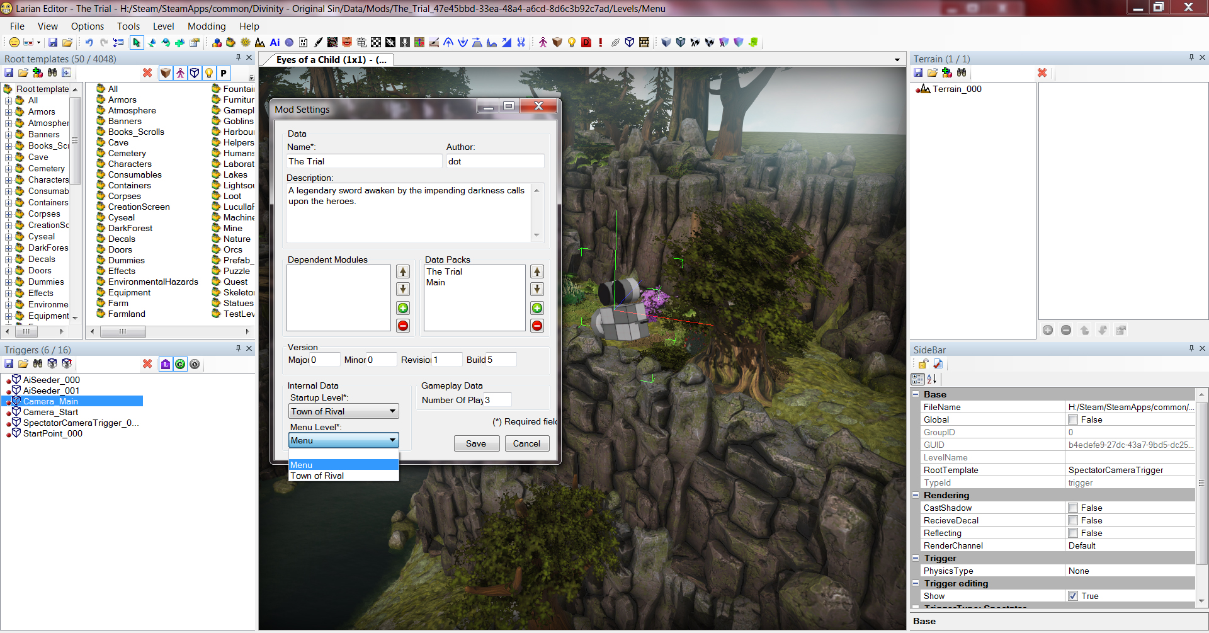Screen dimensions: 1209x633
Task: Click the description box vertical scrollbar down arrow
Action: pos(536,236)
